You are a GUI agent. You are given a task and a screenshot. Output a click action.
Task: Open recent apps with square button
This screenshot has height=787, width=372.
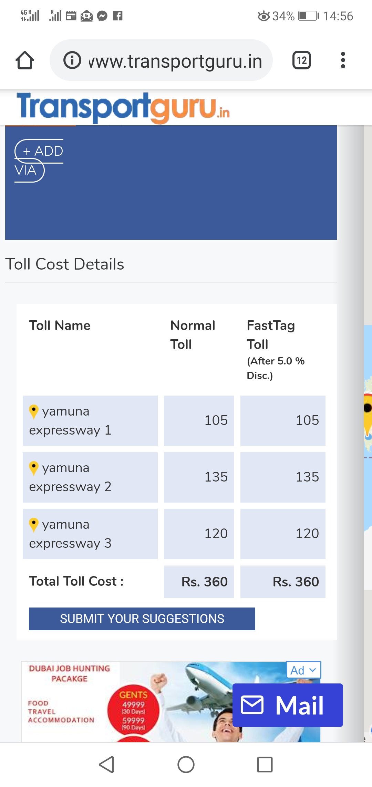[x=265, y=765]
